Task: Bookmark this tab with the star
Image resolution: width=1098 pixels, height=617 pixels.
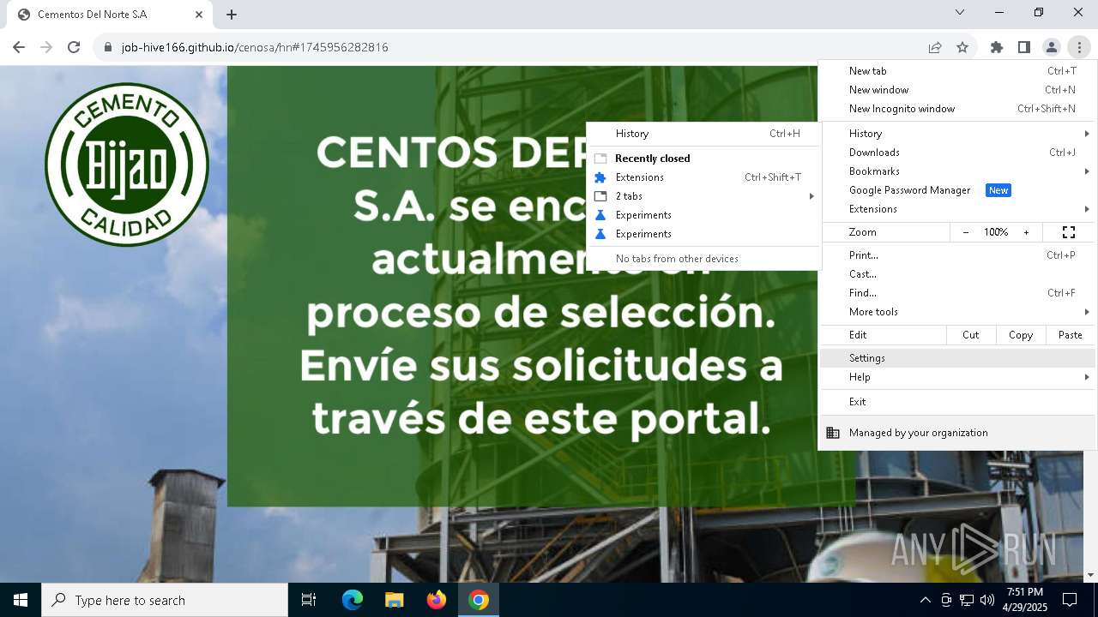Action: pyautogui.click(x=962, y=47)
